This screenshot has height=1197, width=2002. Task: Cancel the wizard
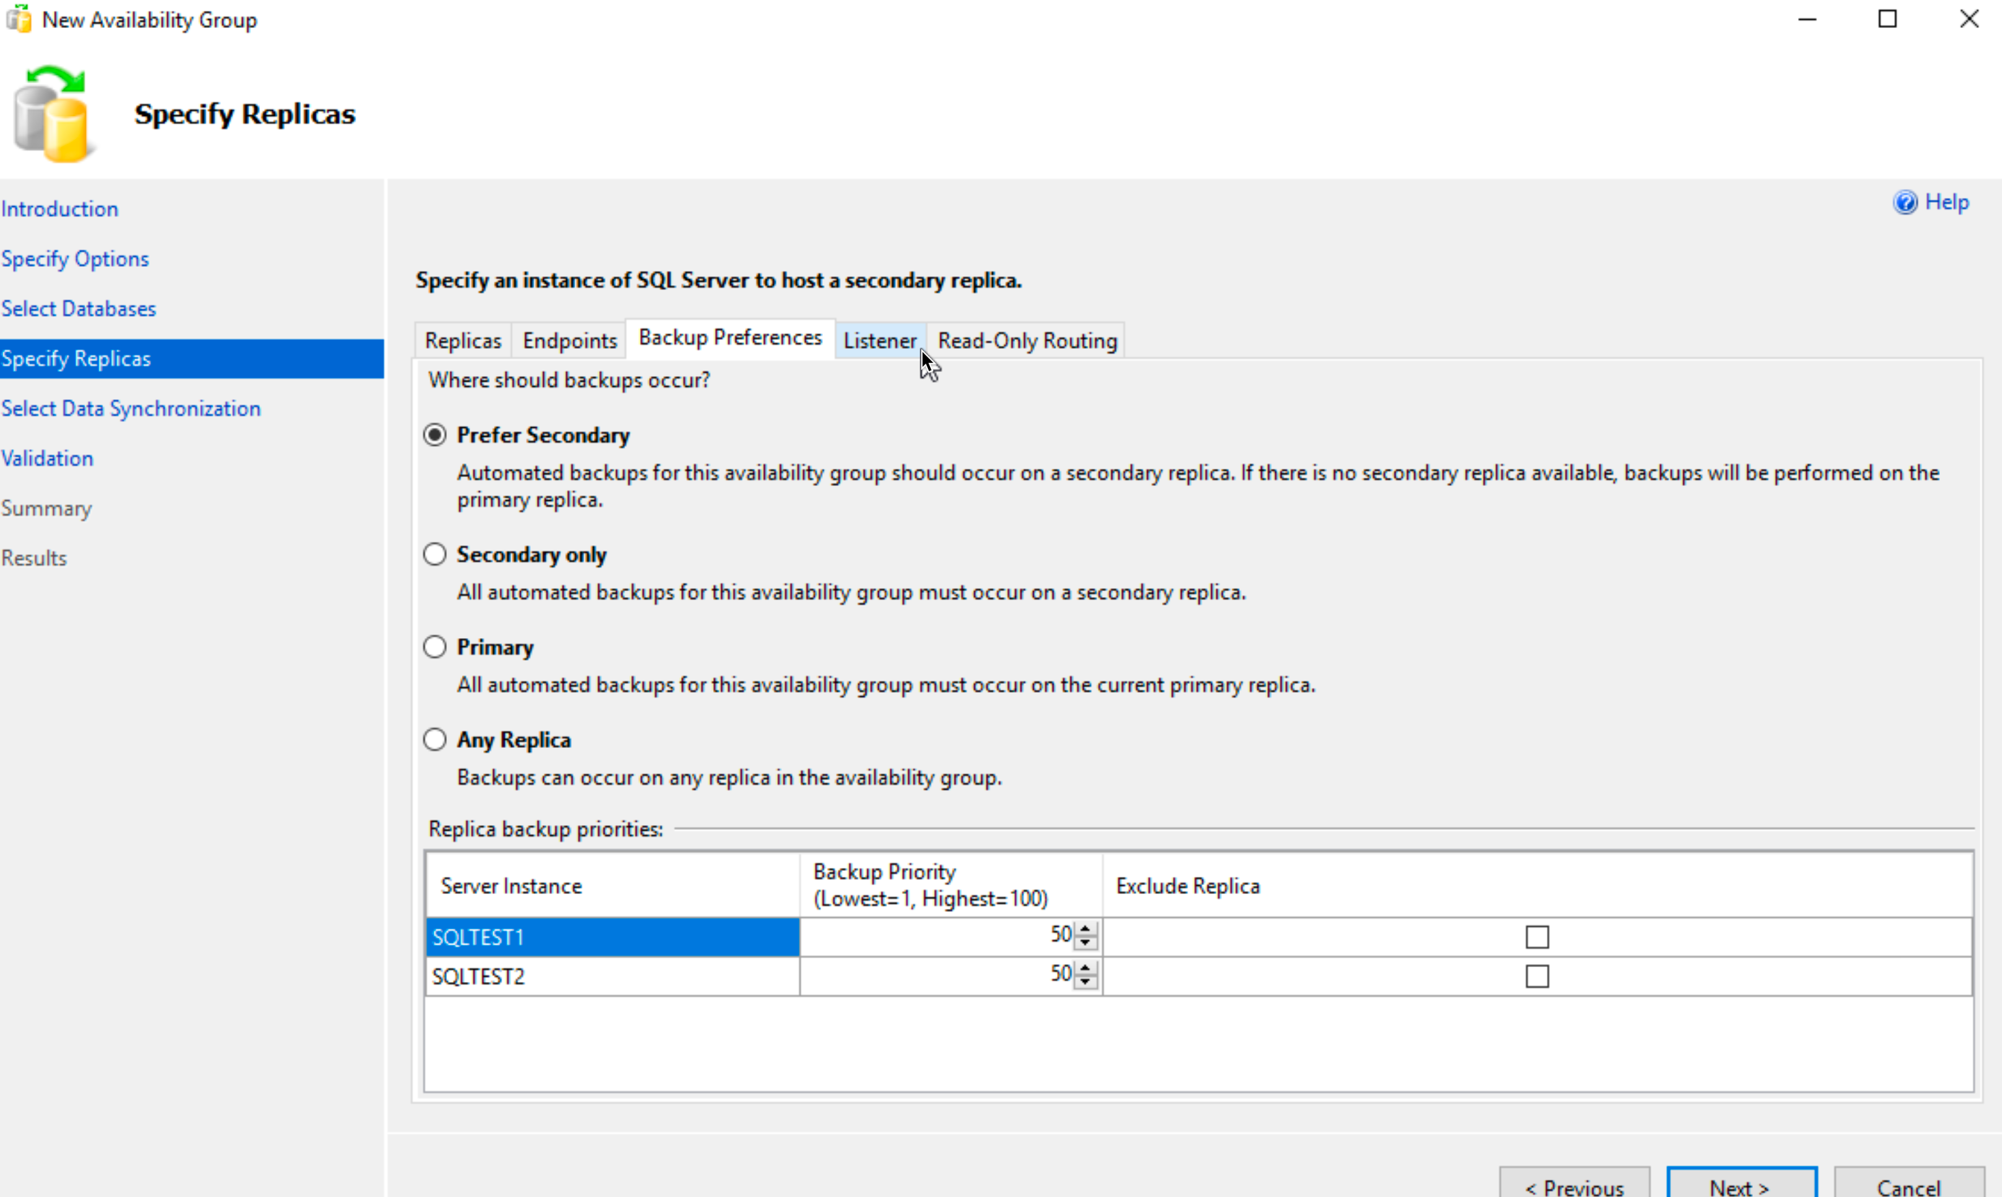1909,1183
